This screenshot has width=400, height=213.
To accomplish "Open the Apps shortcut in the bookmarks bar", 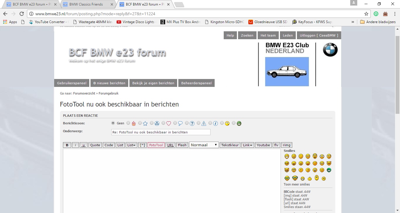I will tap(10, 22).
